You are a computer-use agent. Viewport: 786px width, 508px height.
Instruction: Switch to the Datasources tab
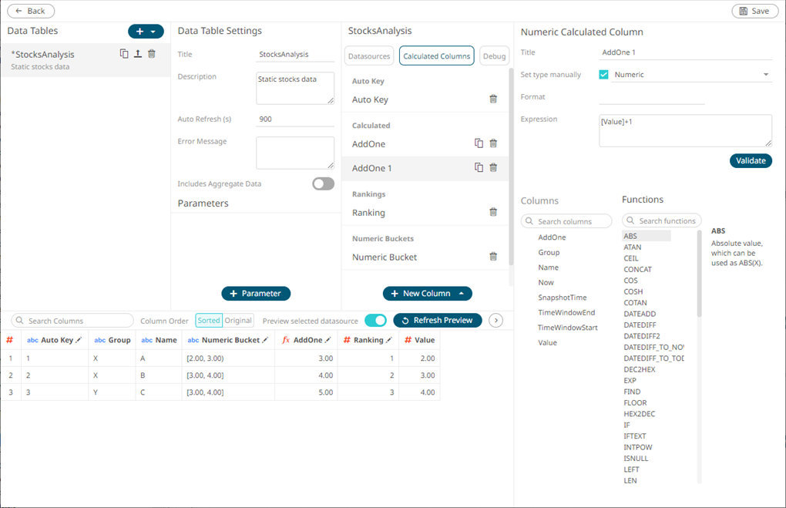pos(369,56)
